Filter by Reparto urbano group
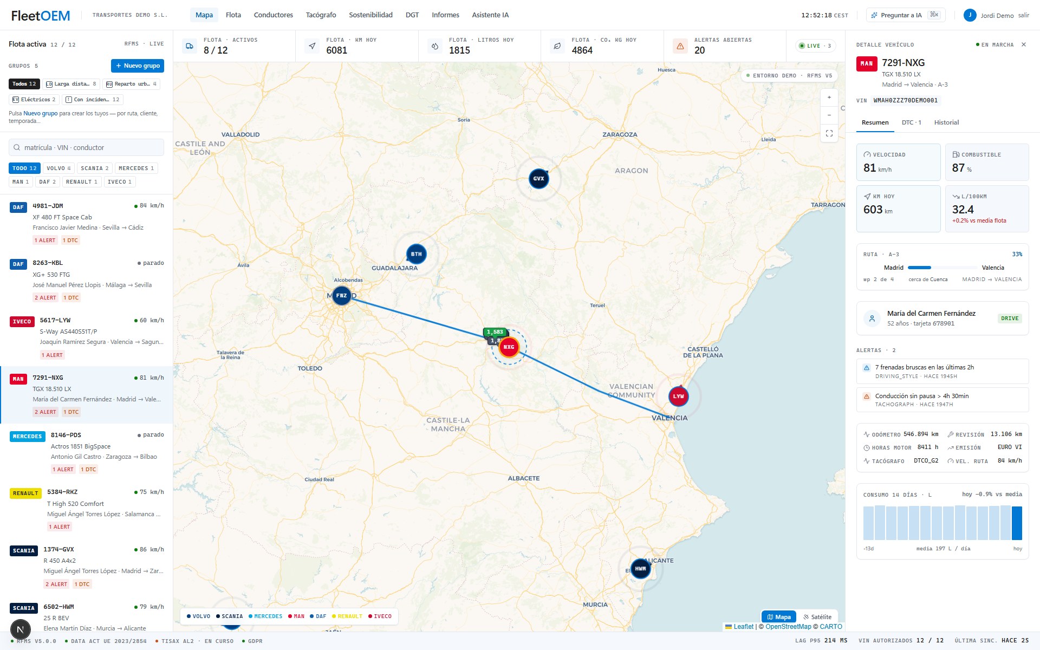Viewport: 1040px width, 650px height. pyautogui.click(x=131, y=84)
